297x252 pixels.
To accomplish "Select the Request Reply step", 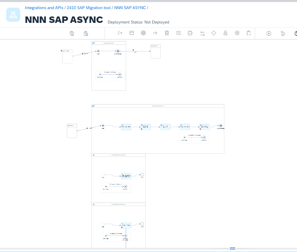I will point(126,226).
